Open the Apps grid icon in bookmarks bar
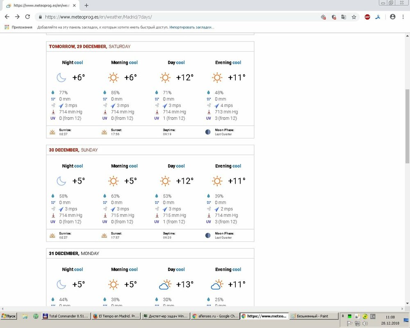This screenshot has height=328, width=410. coord(7,27)
